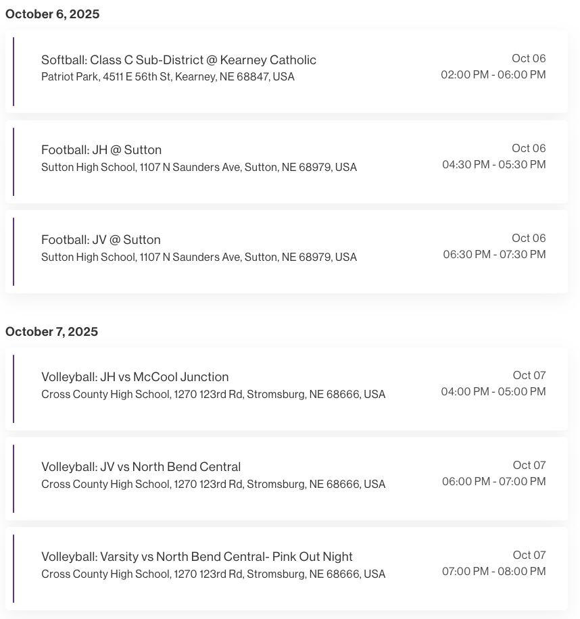Click the Sutton High School address under Football JV
This screenshot has height=619, width=580.
[x=199, y=257]
